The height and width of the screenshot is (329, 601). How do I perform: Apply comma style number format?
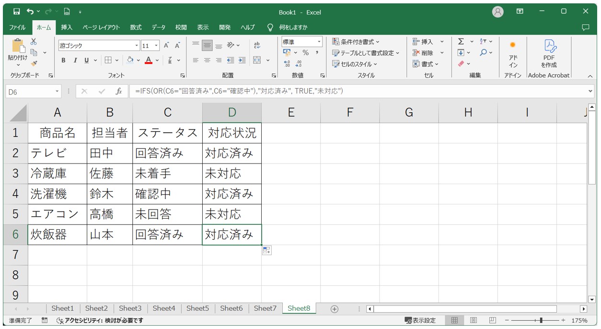click(317, 53)
